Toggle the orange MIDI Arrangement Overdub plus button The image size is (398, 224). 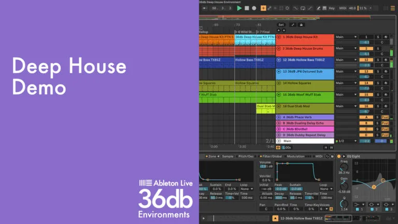click(263, 8)
